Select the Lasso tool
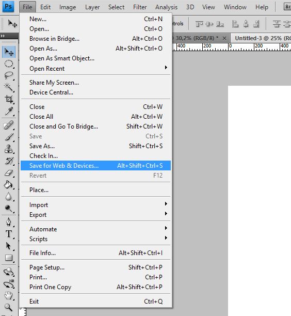 [9, 75]
